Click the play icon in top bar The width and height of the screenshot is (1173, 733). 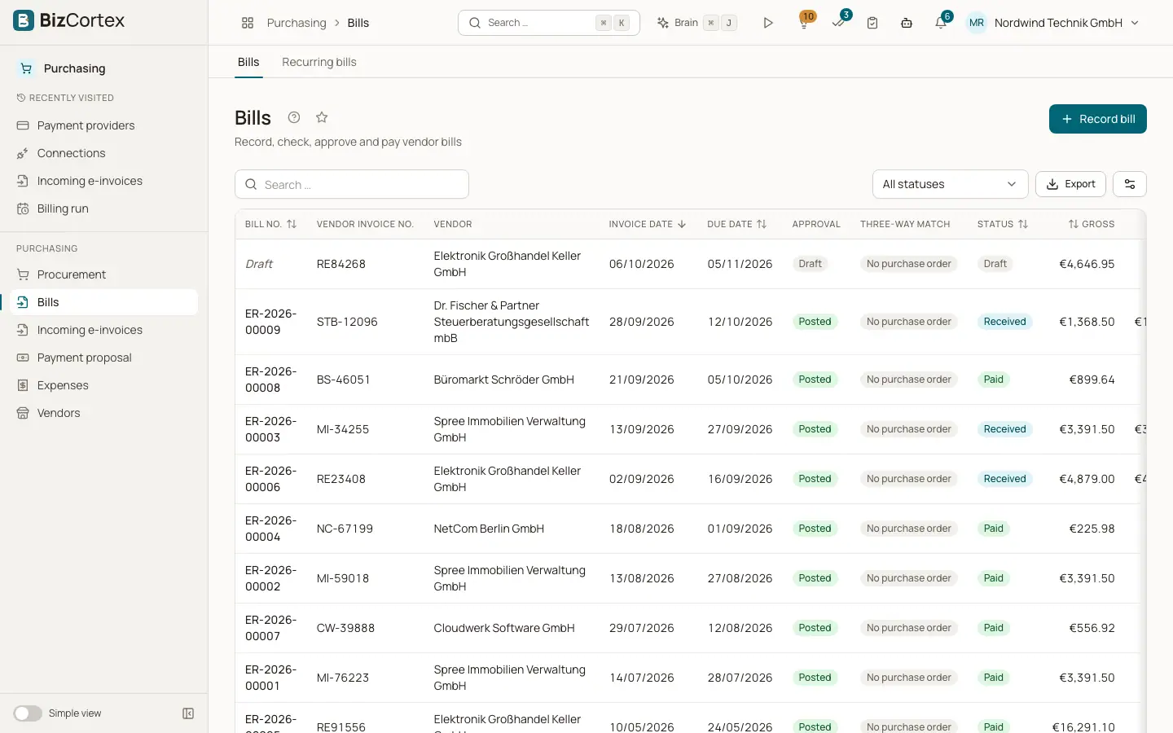tap(768, 23)
